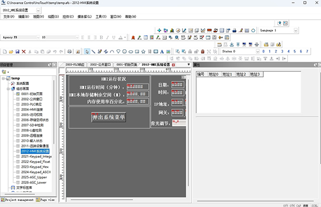Screen dimensions: 321x207
Task: Create a new file with the New icon
Action: tap(5, 51)
